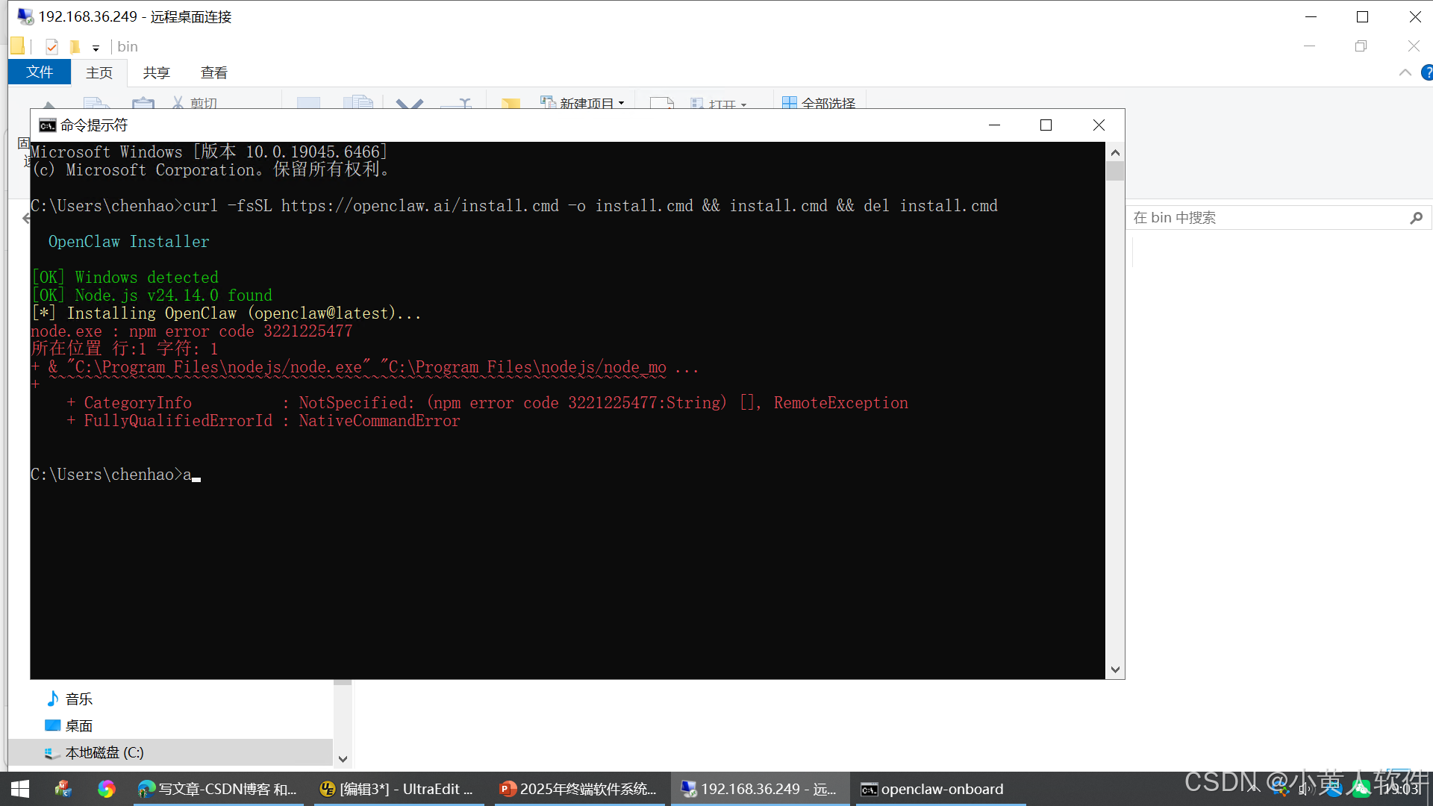Viewport: 1433px width, 806px height.
Task: Click the command prompt title icon
Action: point(47,125)
